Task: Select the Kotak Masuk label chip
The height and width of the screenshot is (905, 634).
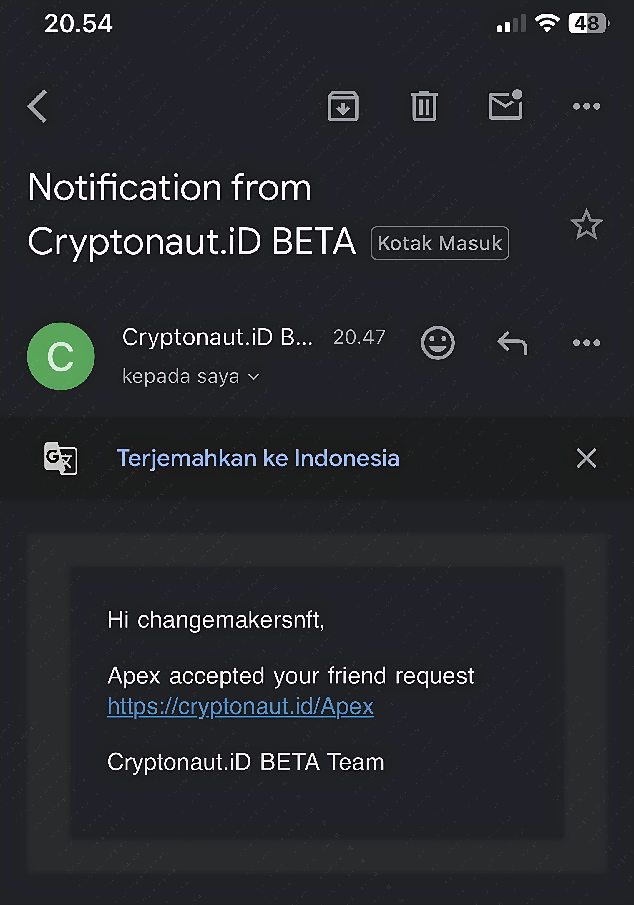Action: point(440,243)
